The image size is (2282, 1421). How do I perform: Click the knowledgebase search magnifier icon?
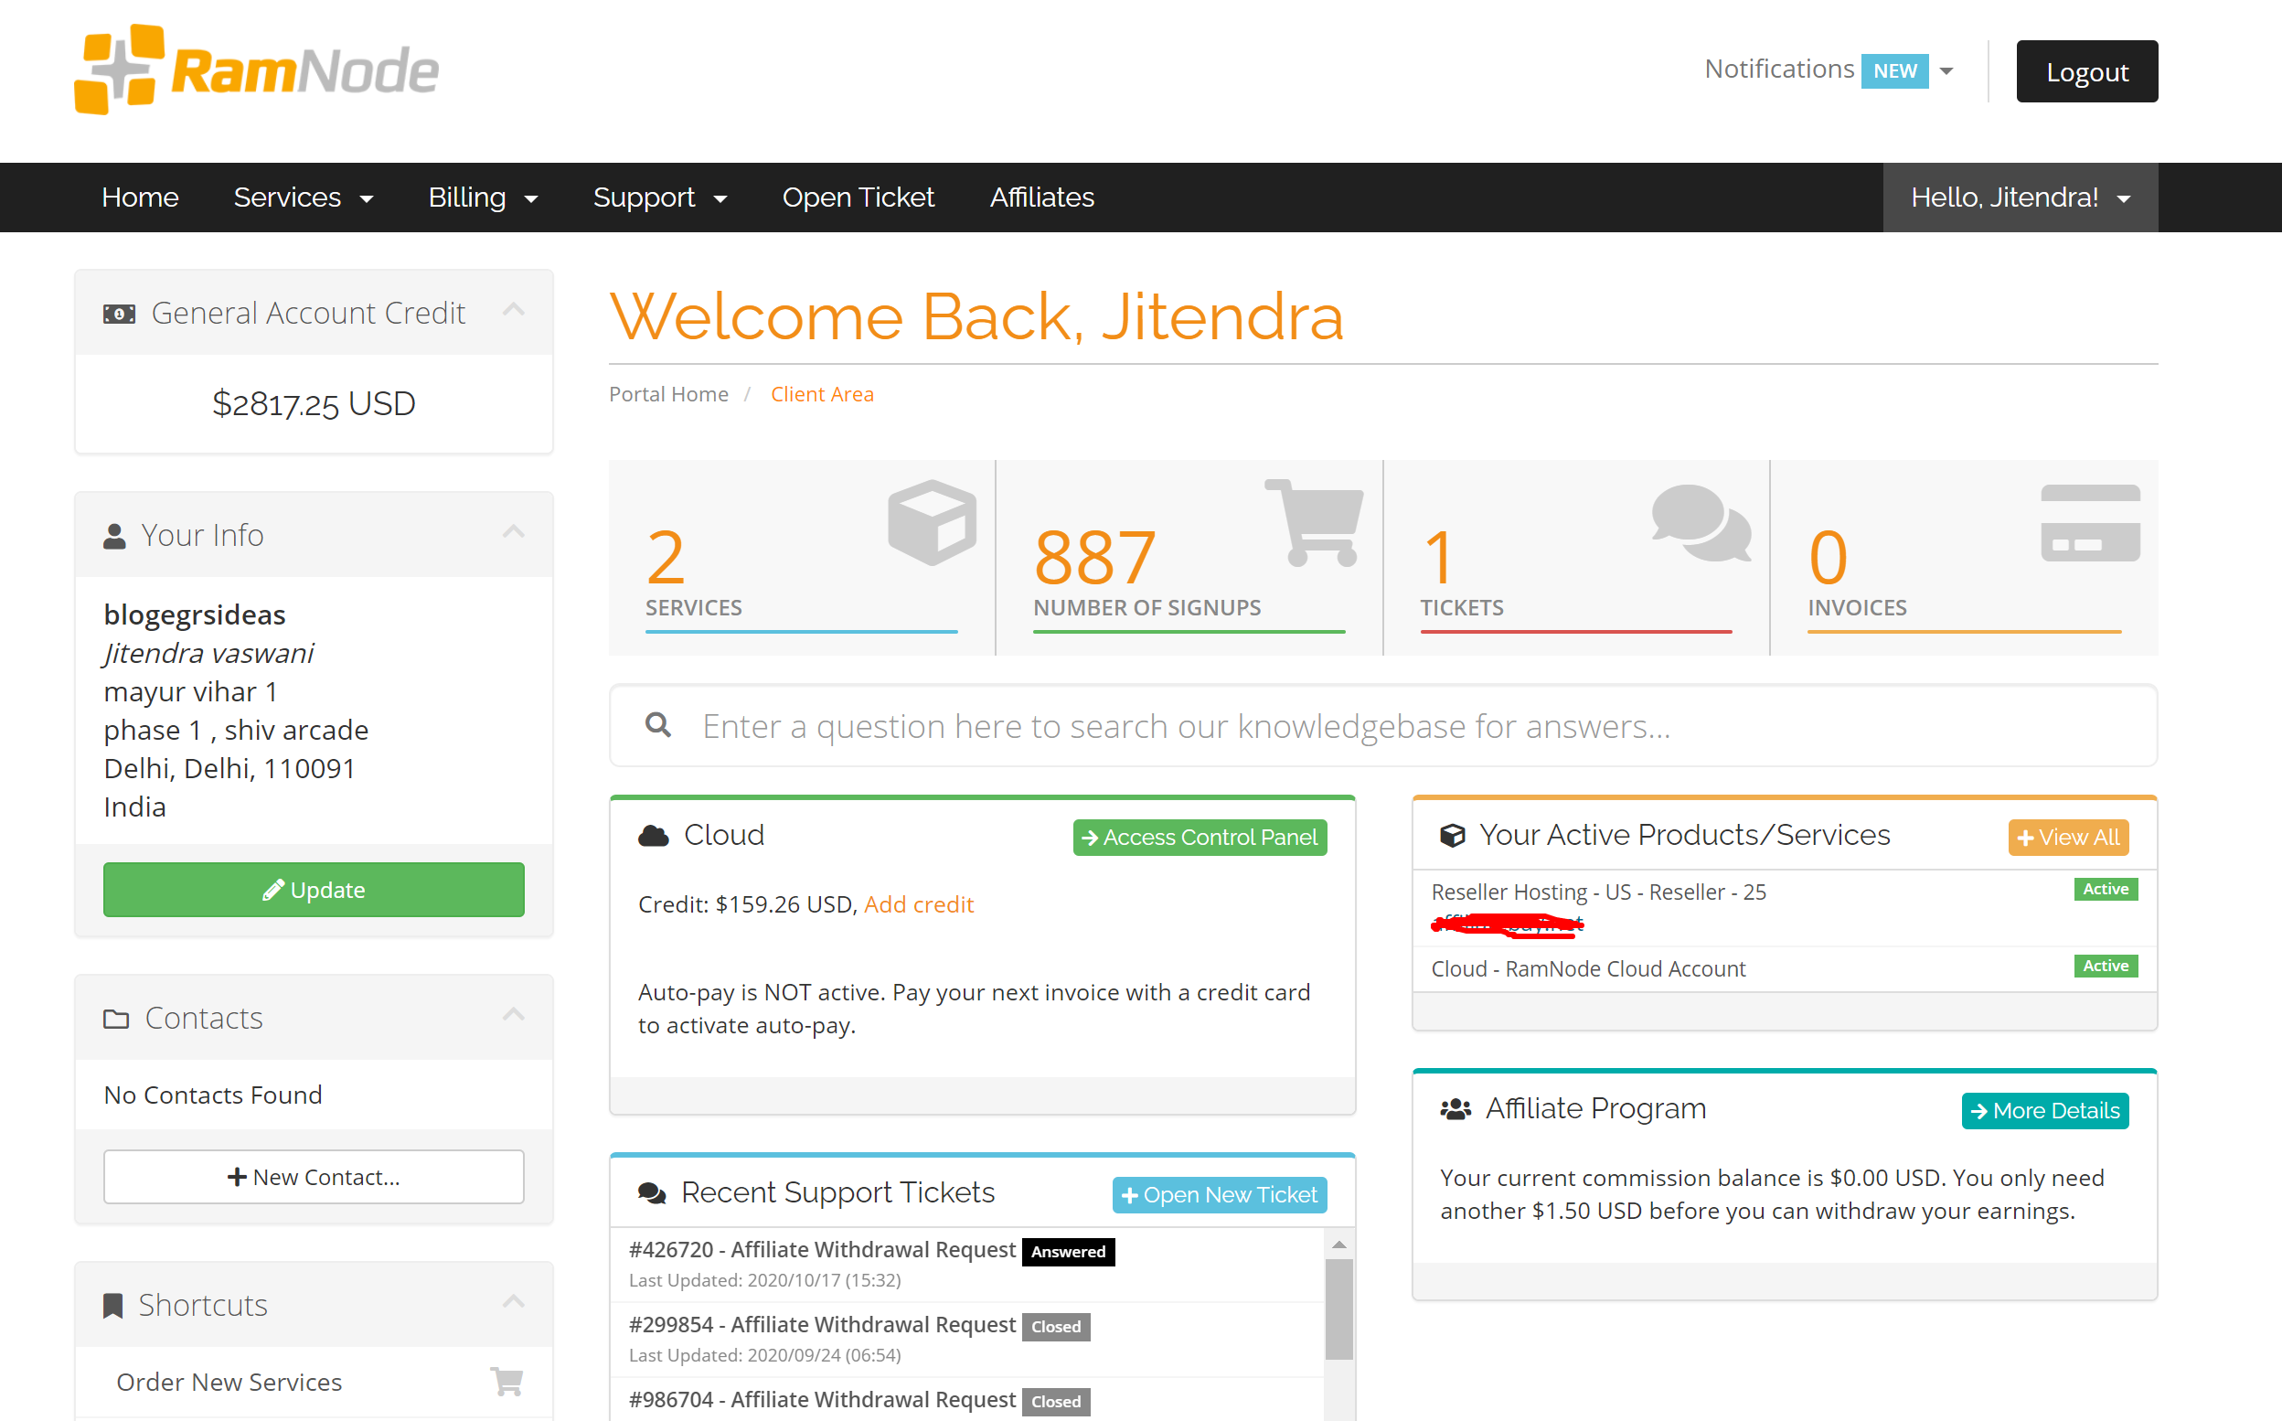point(657,724)
